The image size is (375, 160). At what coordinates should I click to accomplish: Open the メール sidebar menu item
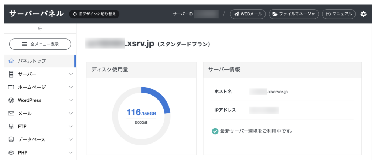click(x=25, y=114)
